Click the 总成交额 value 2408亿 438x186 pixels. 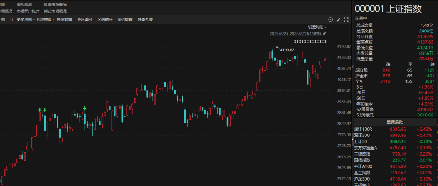click(x=426, y=31)
